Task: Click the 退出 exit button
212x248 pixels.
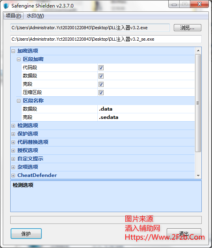Action: click(x=184, y=234)
